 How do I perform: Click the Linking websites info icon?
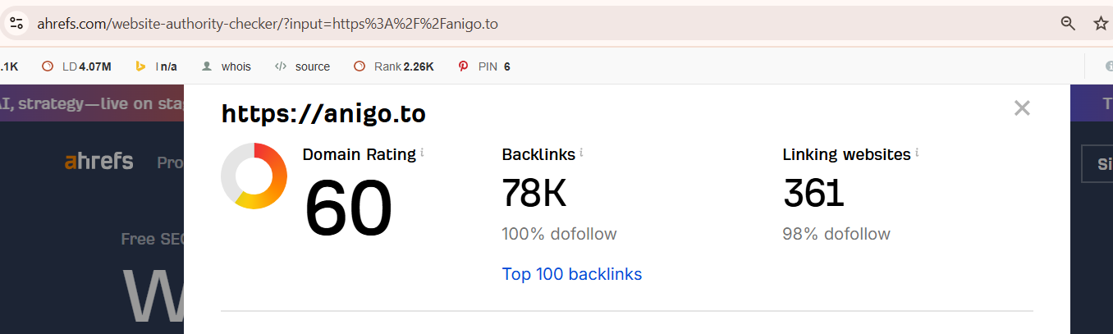point(917,153)
